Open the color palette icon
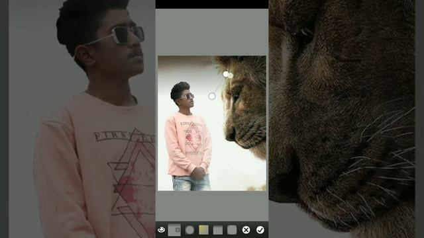This screenshot has width=424, height=238. tap(161, 230)
